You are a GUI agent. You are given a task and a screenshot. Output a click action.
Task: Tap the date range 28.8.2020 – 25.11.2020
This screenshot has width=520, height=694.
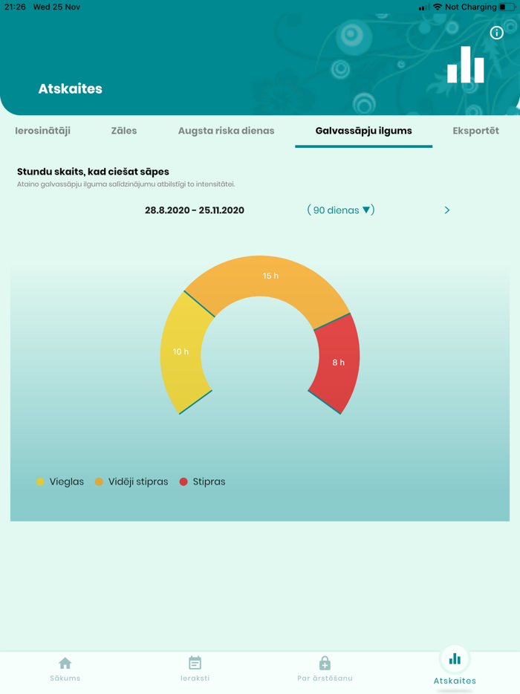pyautogui.click(x=195, y=210)
